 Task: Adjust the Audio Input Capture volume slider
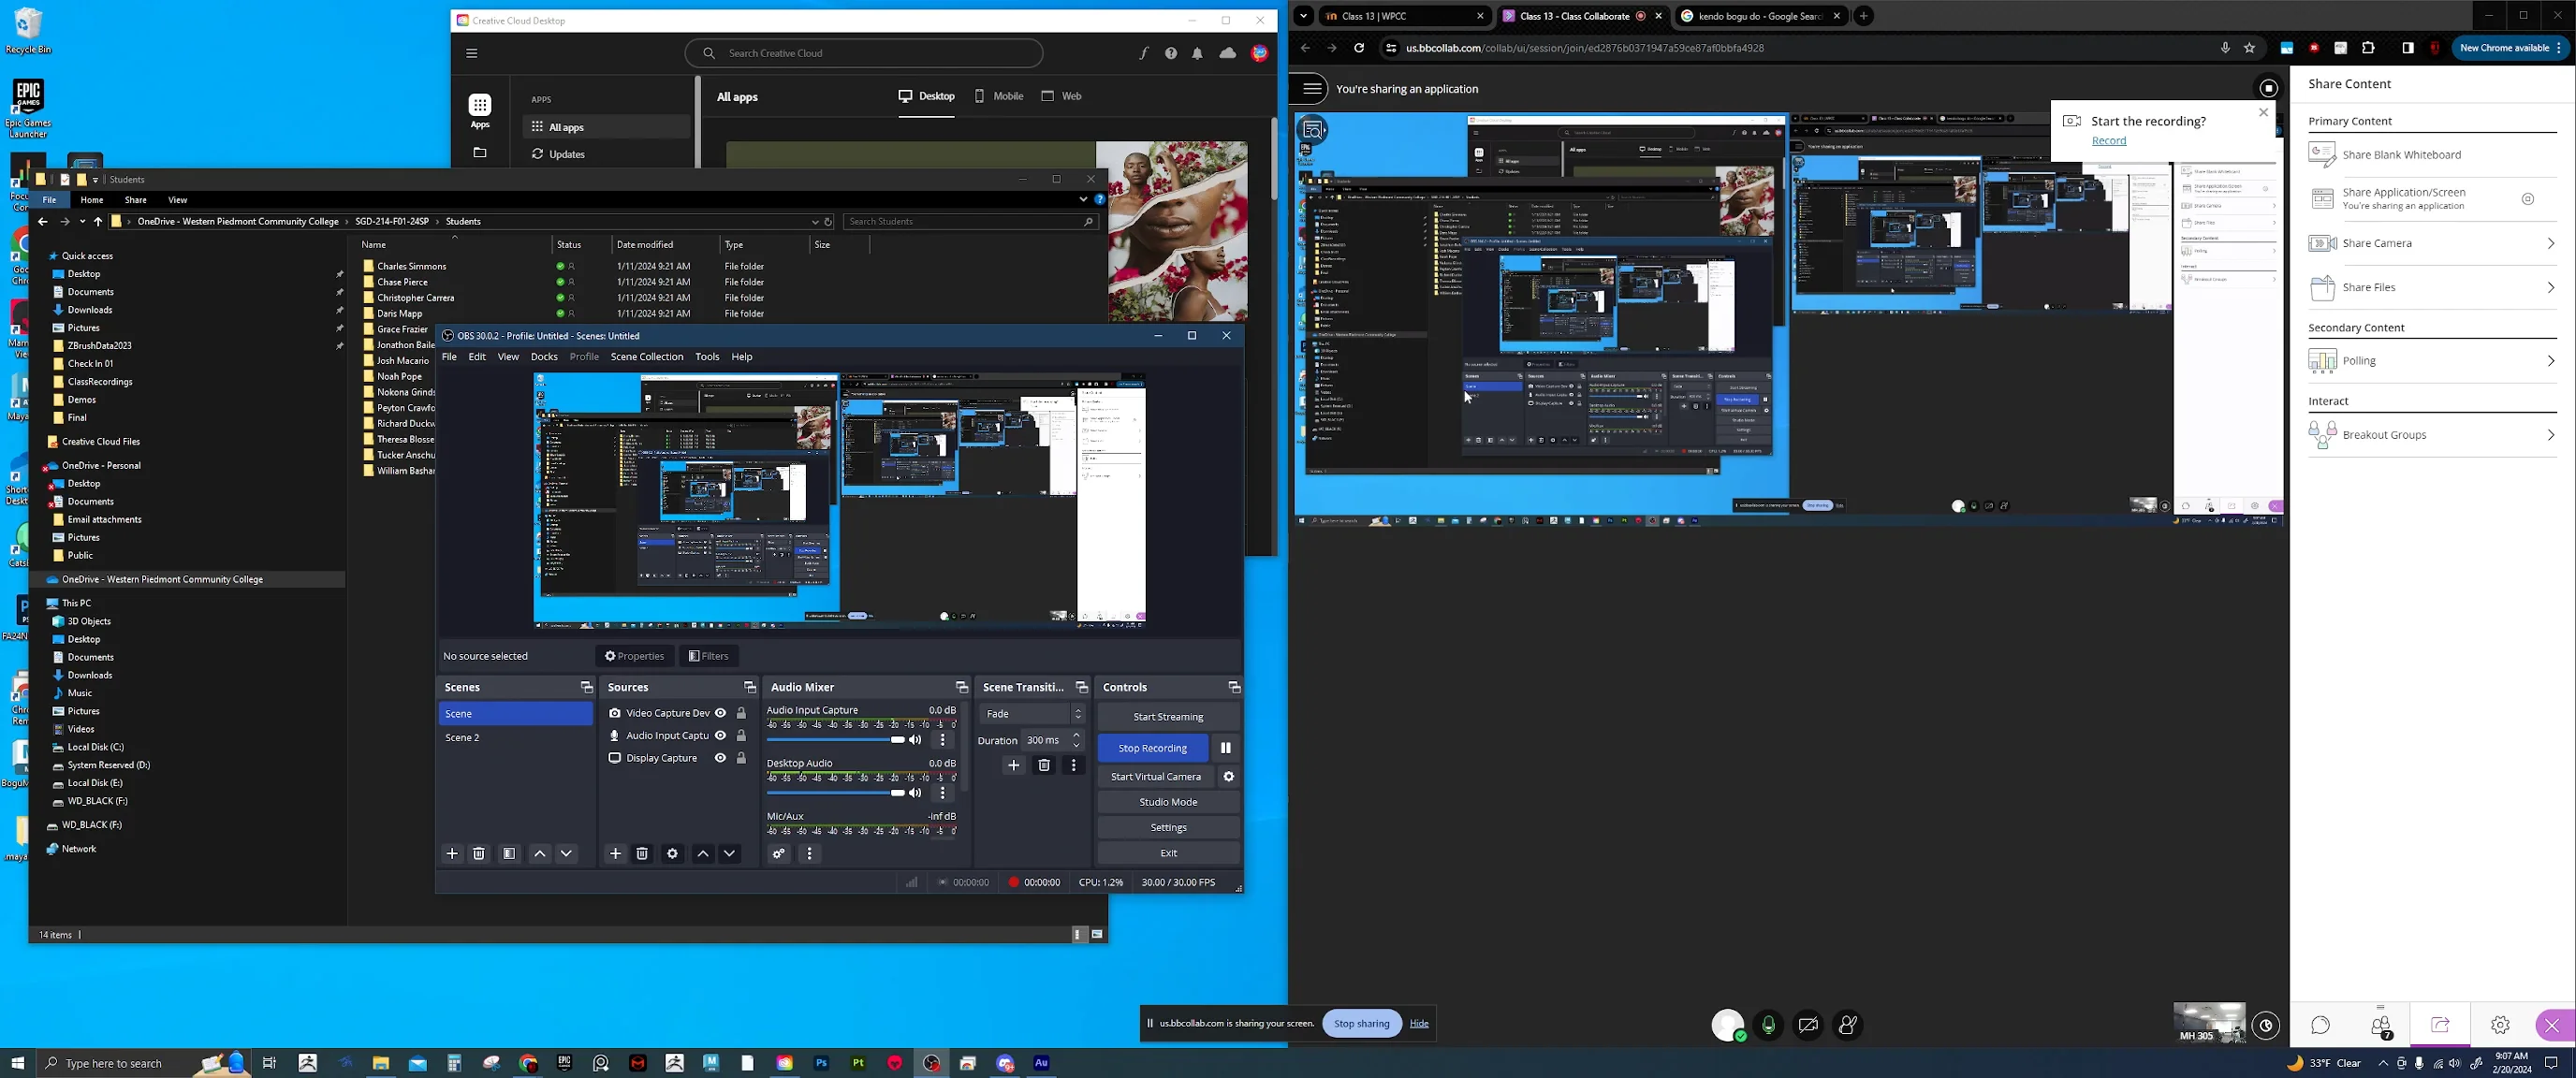pos(835,740)
